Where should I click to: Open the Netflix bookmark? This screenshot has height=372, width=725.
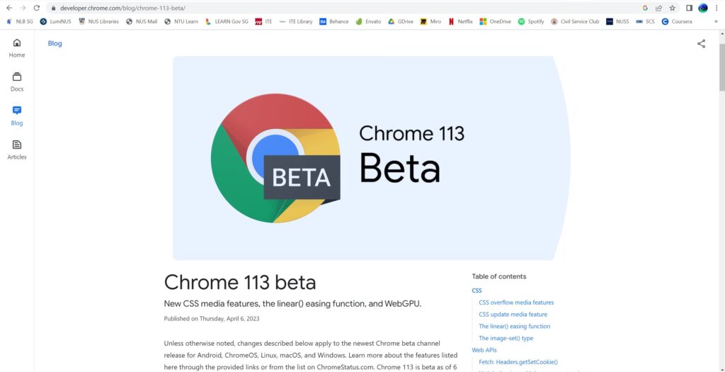[x=460, y=21]
